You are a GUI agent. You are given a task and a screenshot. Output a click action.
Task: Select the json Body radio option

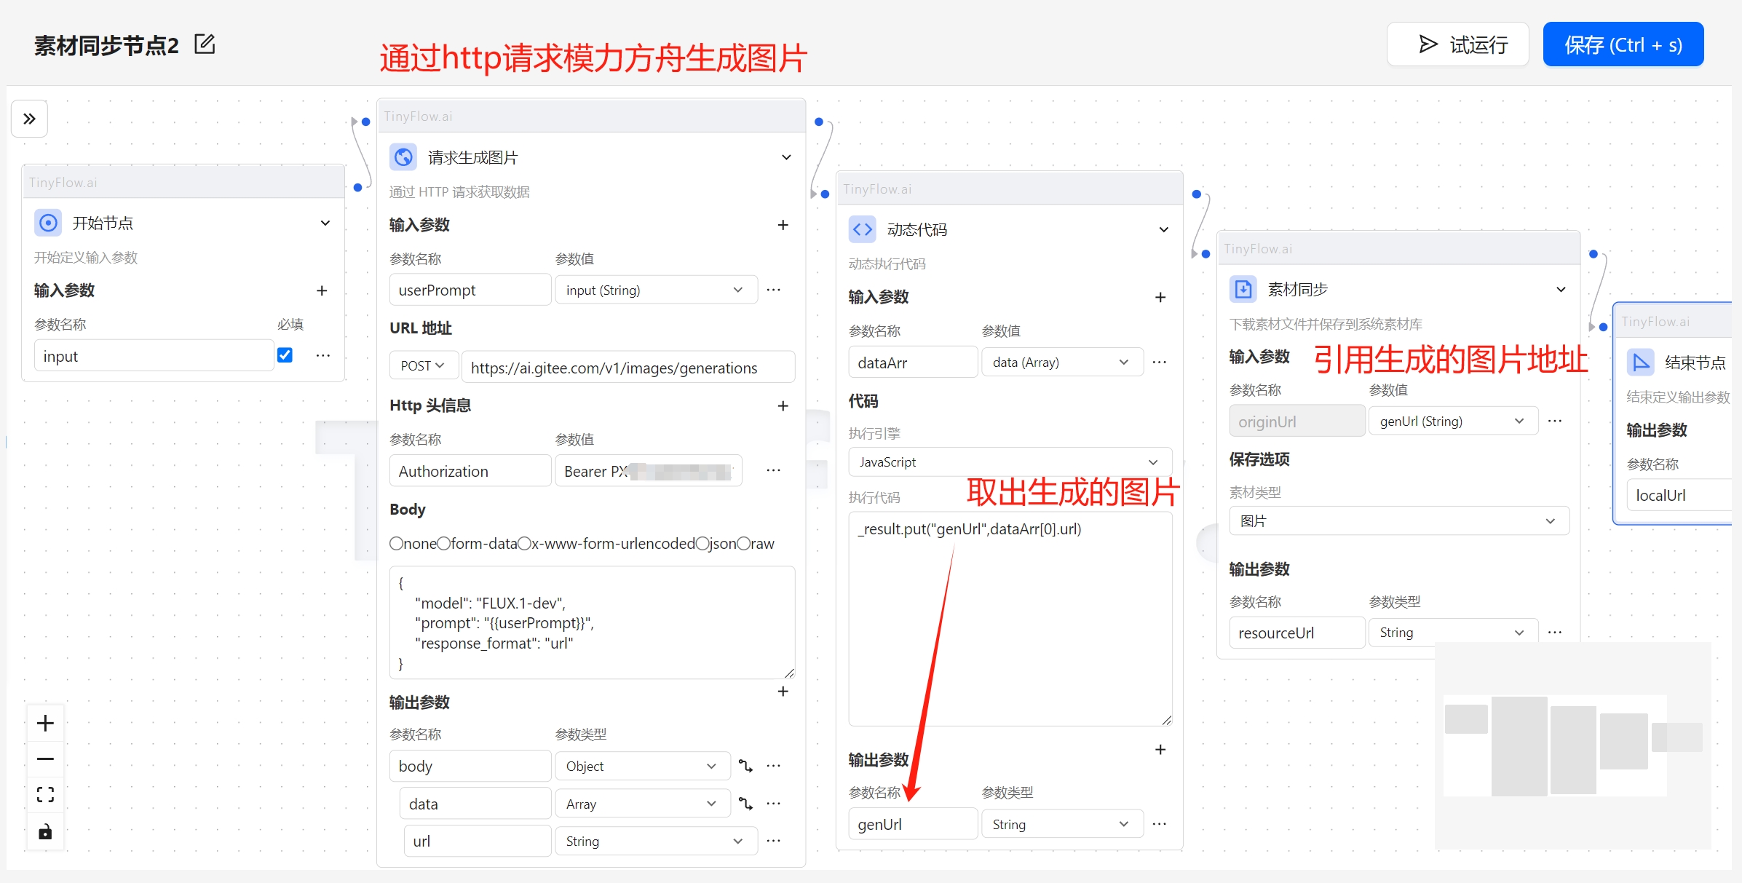pos(702,544)
